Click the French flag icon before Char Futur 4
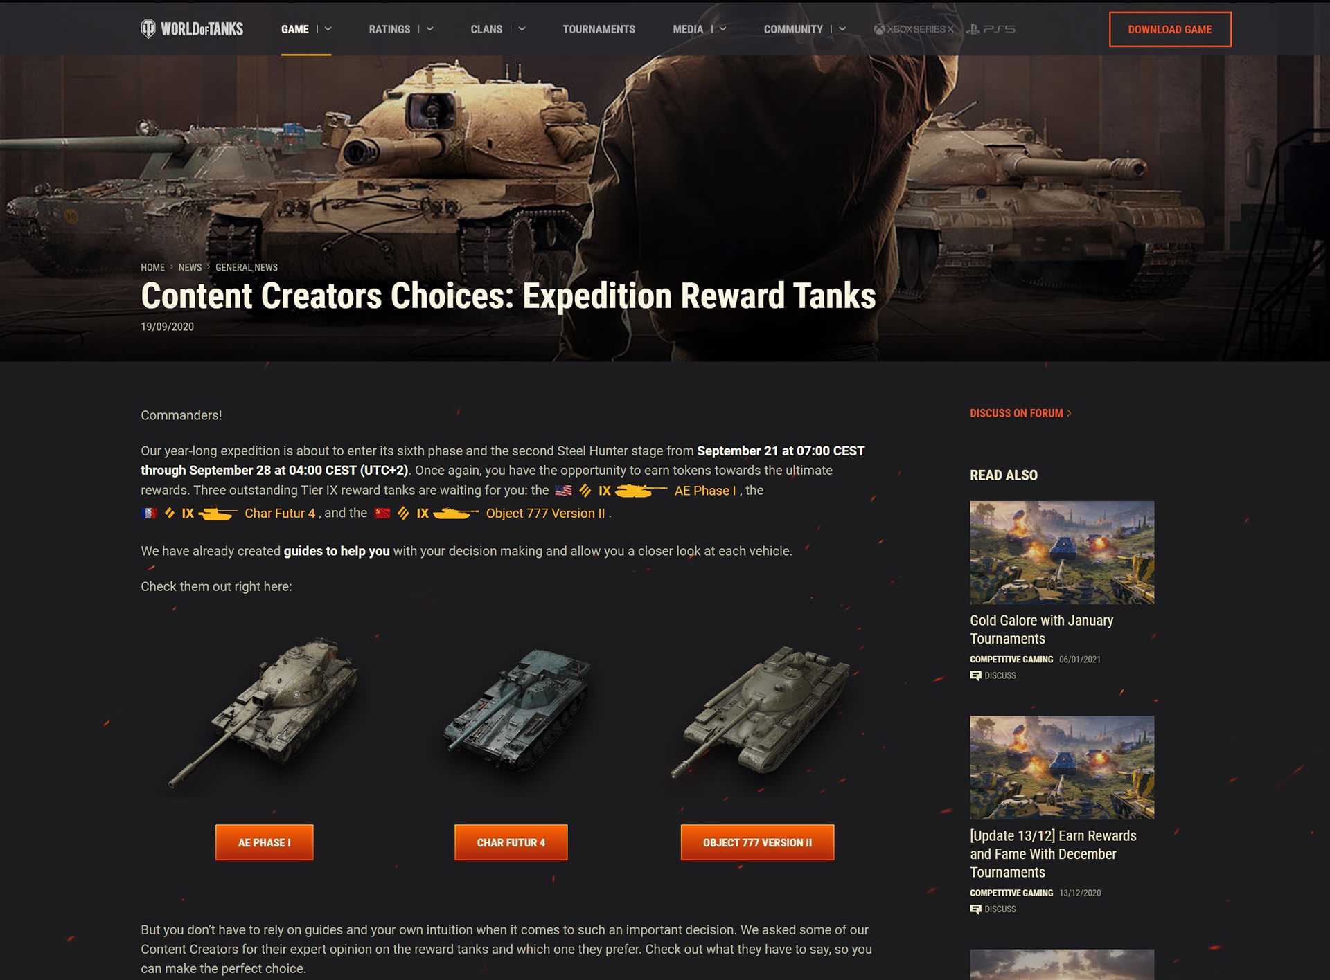 [149, 514]
